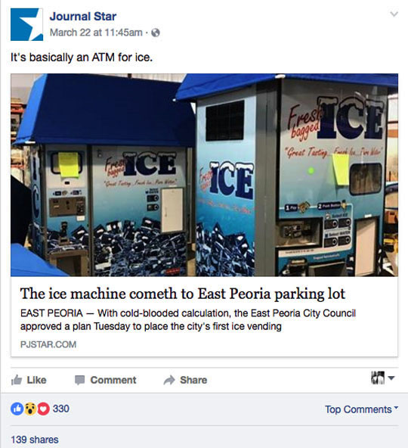Click the public globe privacy icon
The height and width of the screenshot is (448, 408).
155,33
